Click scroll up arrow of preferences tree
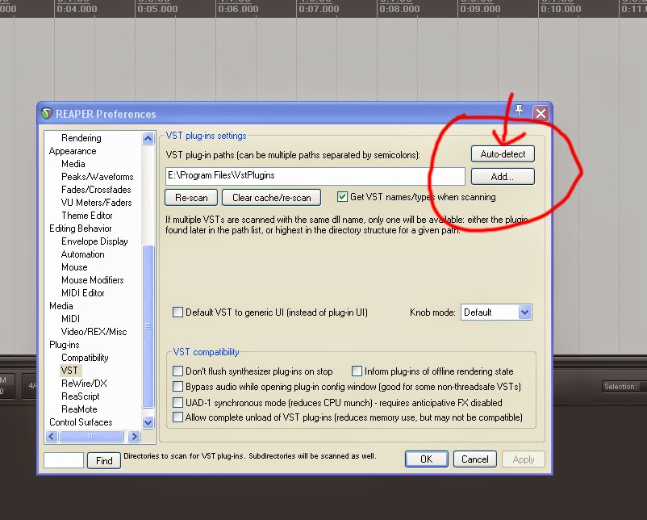This screenshot has height=520, width=647. point(148,138)
